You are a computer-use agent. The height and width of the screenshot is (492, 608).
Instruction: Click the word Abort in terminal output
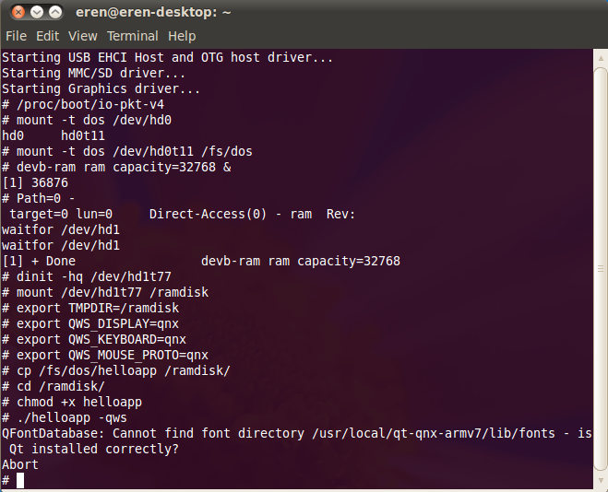click(20, 464)
